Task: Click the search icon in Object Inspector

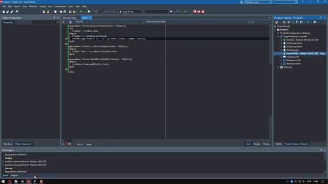Action: click(58, 22)
